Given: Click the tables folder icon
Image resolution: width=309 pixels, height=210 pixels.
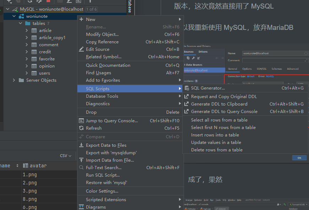Looking at the screenshot, I should pos(28,23).
